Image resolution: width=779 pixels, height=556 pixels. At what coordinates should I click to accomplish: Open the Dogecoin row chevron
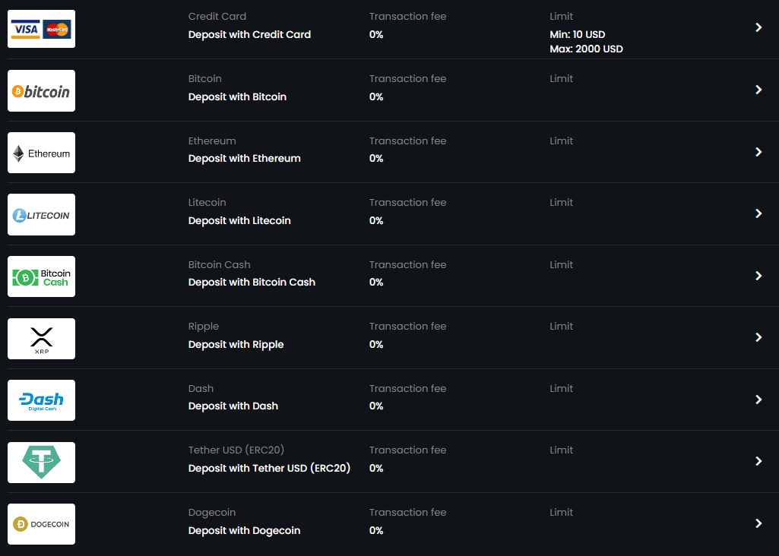[x=758, y=523]
